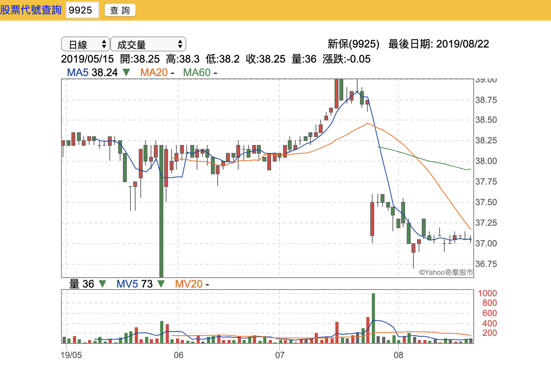Click the green triangle next to MV5 73
Image resolution: width=551 pixels, height=366 pixels.
tap(161, 284)
